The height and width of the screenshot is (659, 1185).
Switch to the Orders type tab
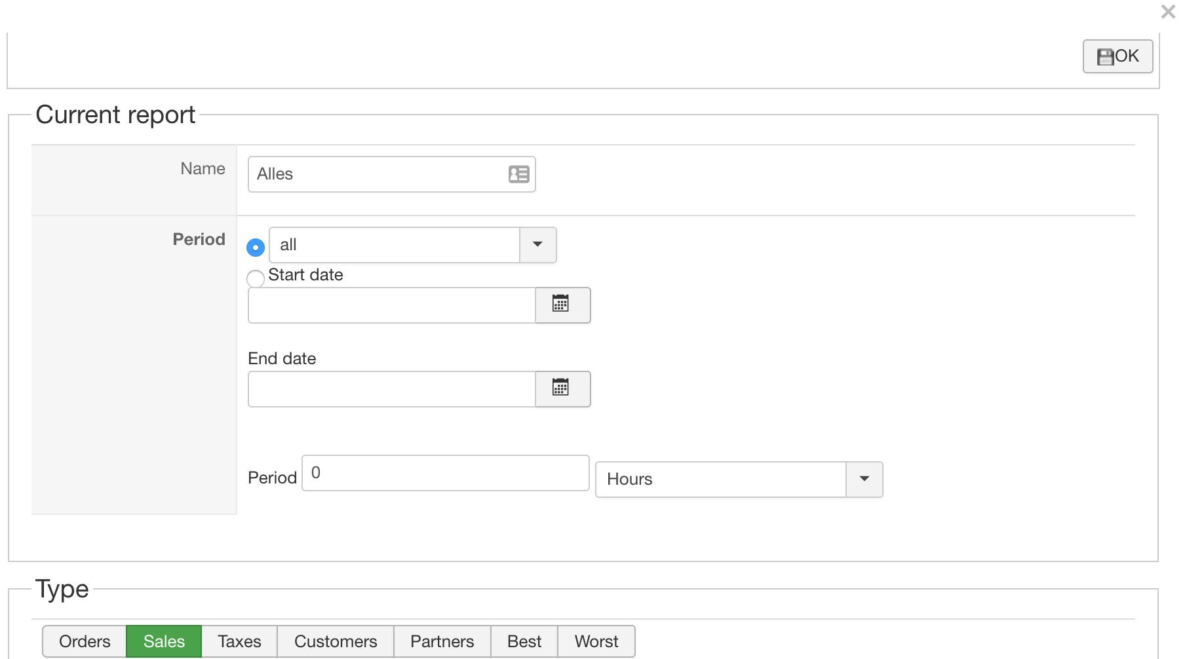click(x=85, y=641)
